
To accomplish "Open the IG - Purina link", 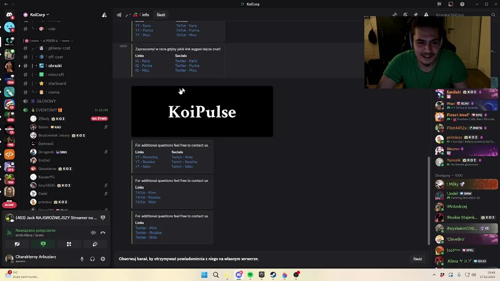I will [143, 66].
